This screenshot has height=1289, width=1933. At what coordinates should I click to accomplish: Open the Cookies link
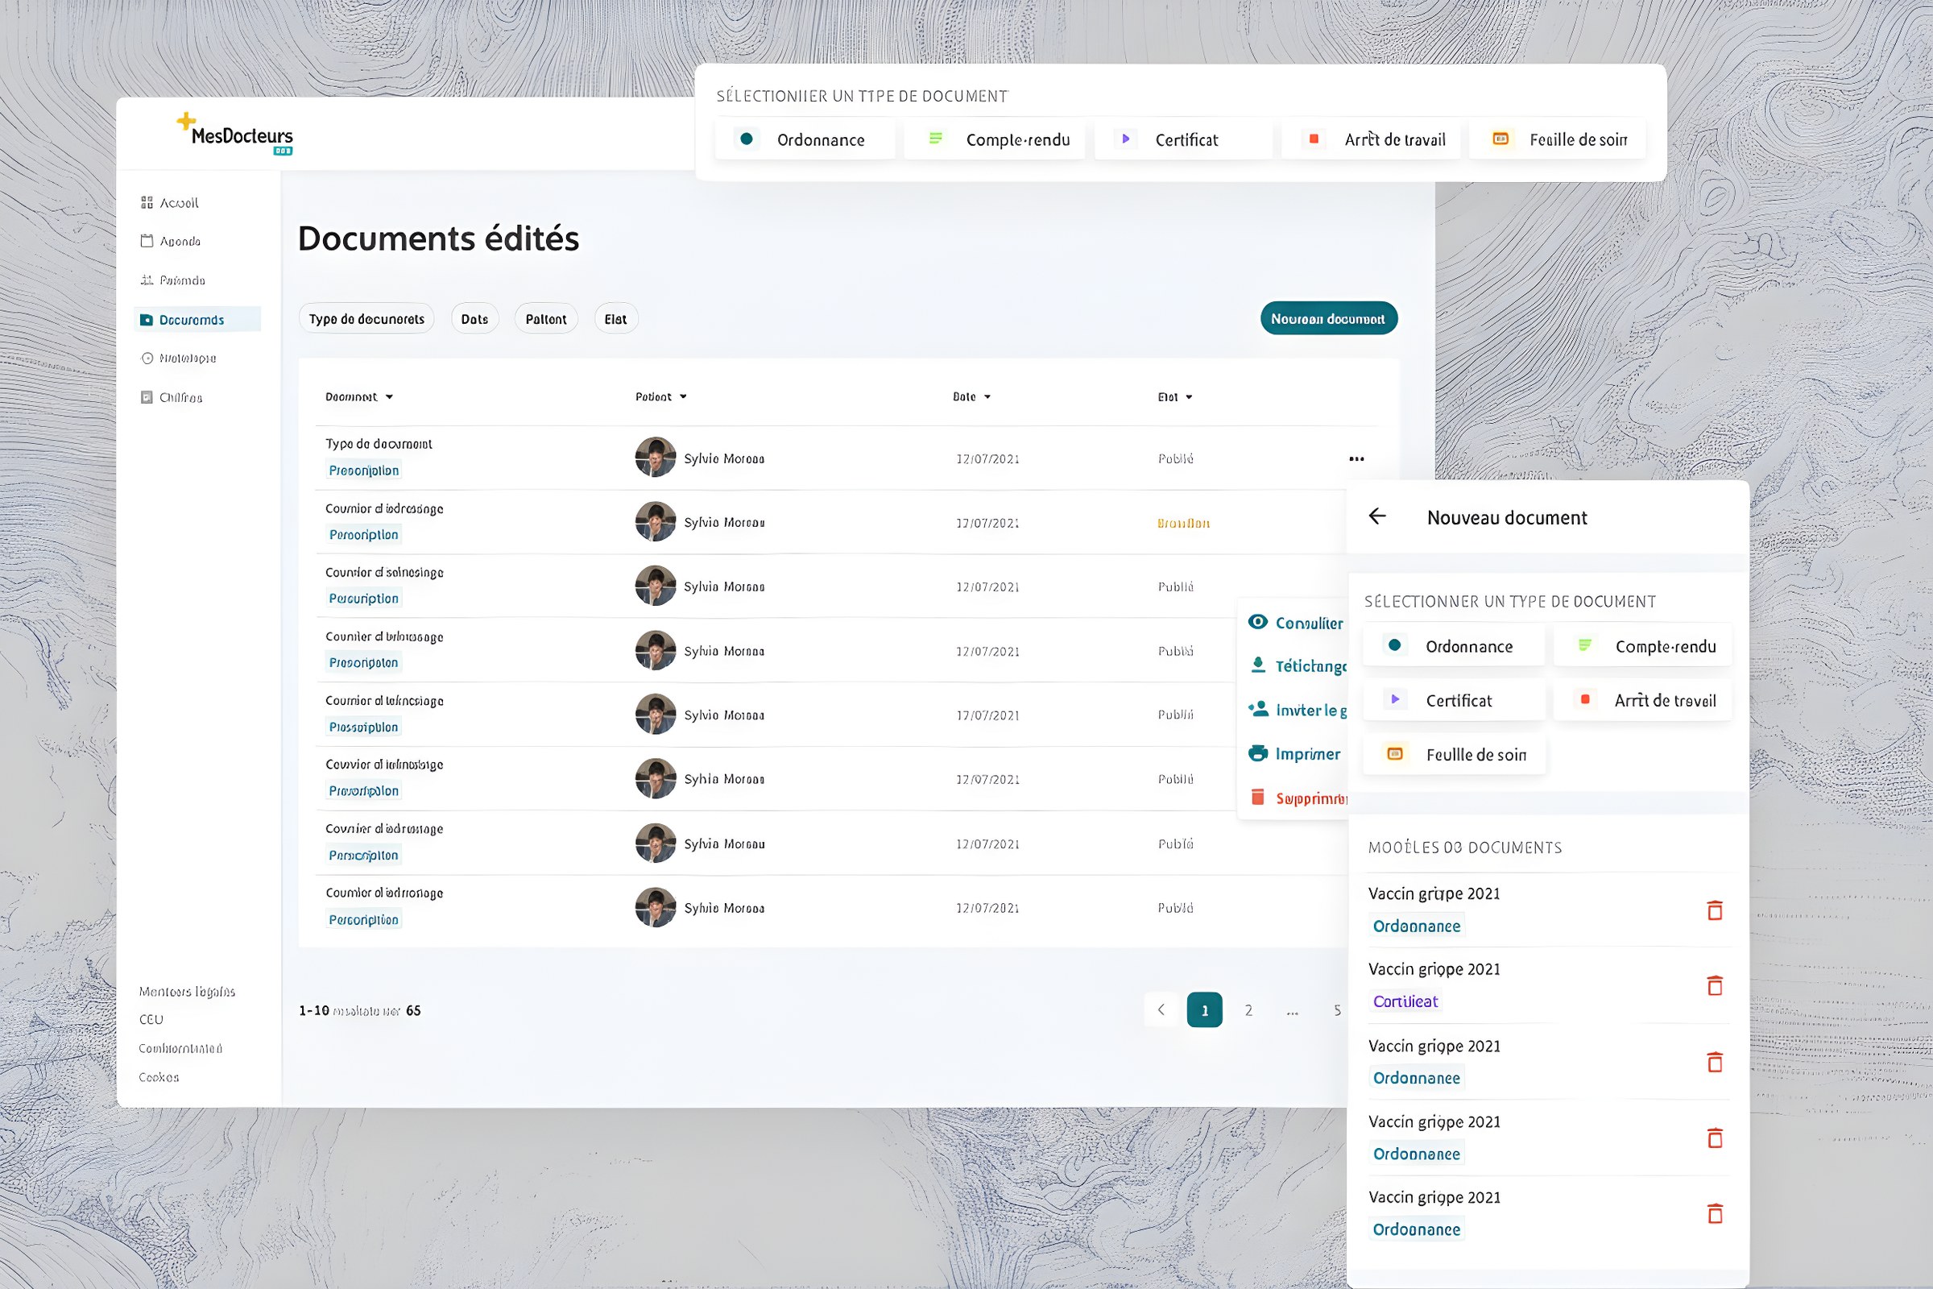159,1077
